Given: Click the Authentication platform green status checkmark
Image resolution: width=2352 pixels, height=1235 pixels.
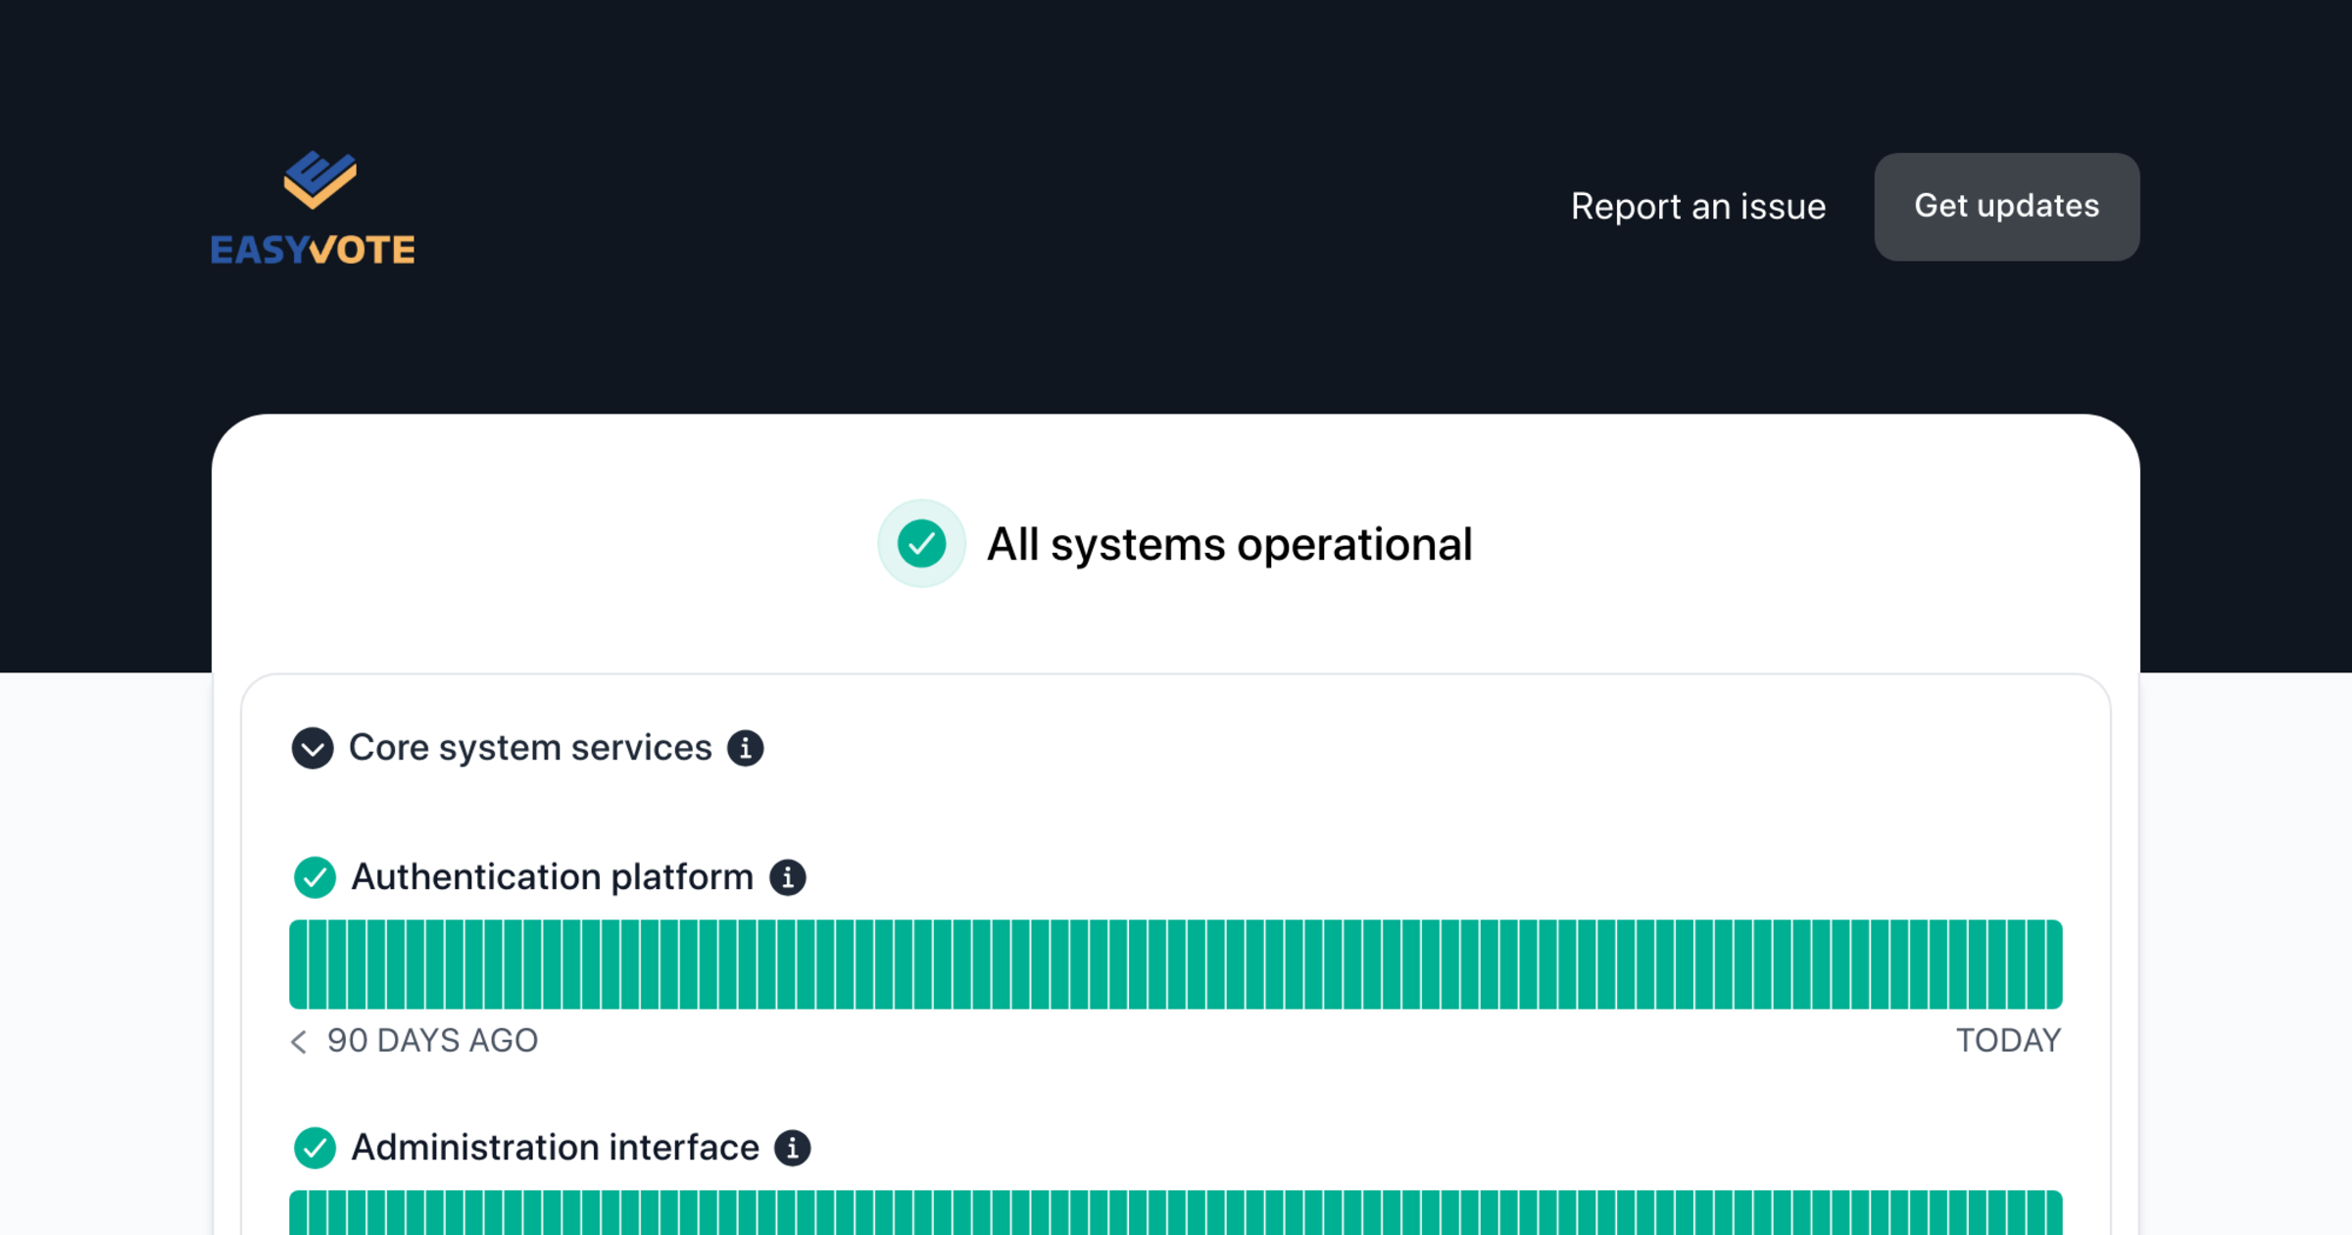Looking at the screenshot, I should point(315,877).
